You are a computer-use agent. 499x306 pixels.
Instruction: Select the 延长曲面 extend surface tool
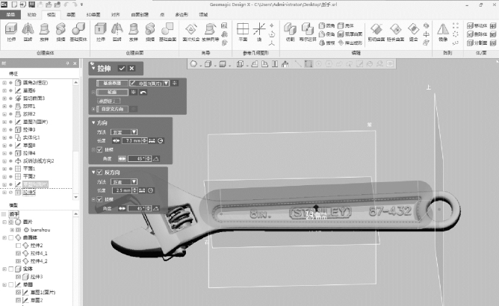click(396, 32)
